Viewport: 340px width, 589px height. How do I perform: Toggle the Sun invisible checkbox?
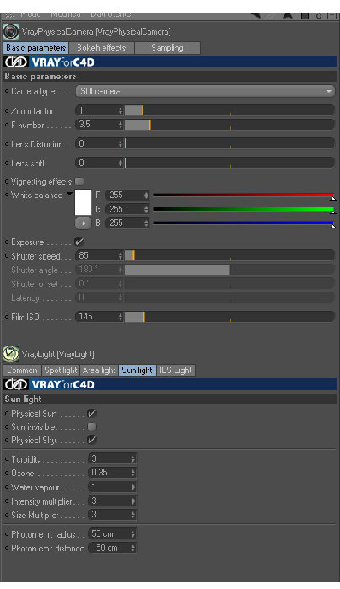pyautogui.click(x=92, y=426)
